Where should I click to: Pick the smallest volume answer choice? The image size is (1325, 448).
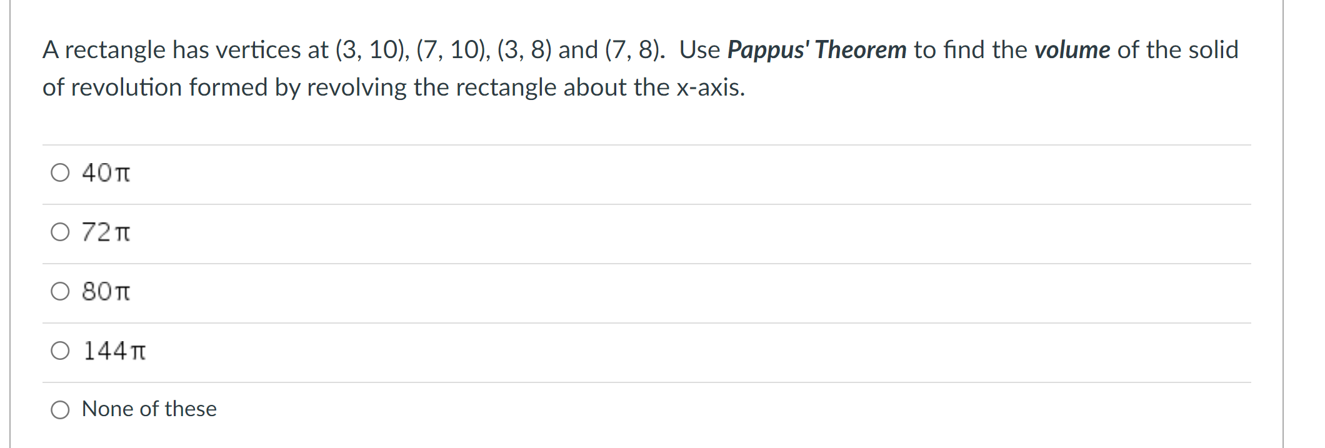coord(105,173)
